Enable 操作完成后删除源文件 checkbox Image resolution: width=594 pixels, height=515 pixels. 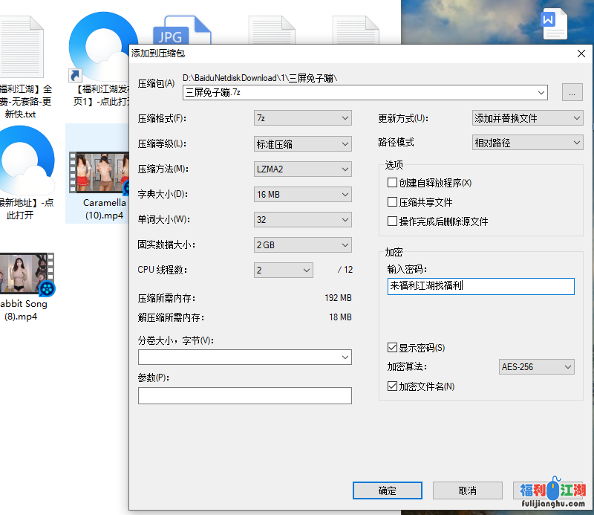(x=393, y=221)
